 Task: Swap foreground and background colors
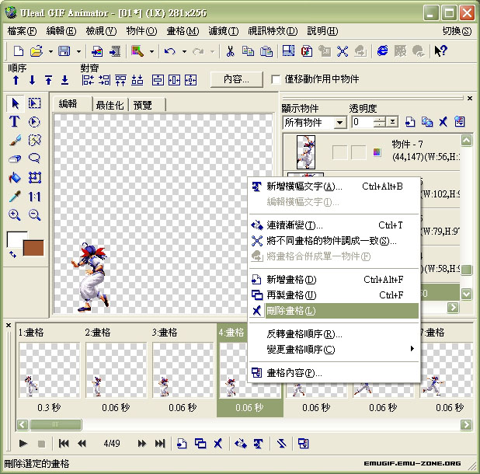pyautogui.click(x=12, y=254)
